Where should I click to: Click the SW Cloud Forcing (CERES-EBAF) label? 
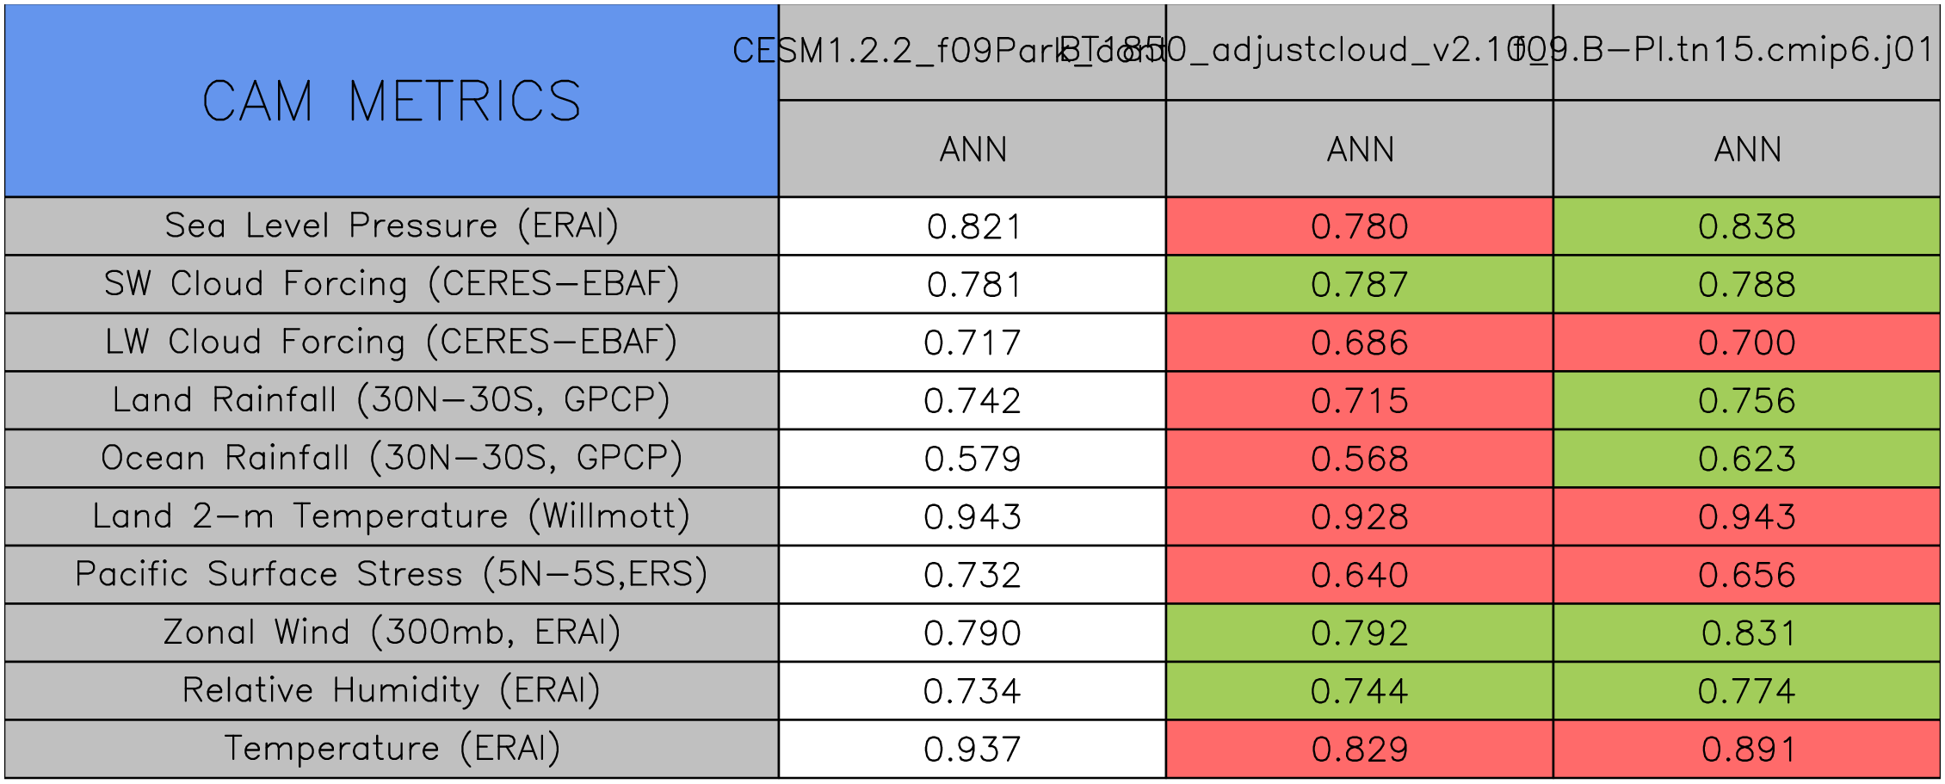tap(392, 284)
